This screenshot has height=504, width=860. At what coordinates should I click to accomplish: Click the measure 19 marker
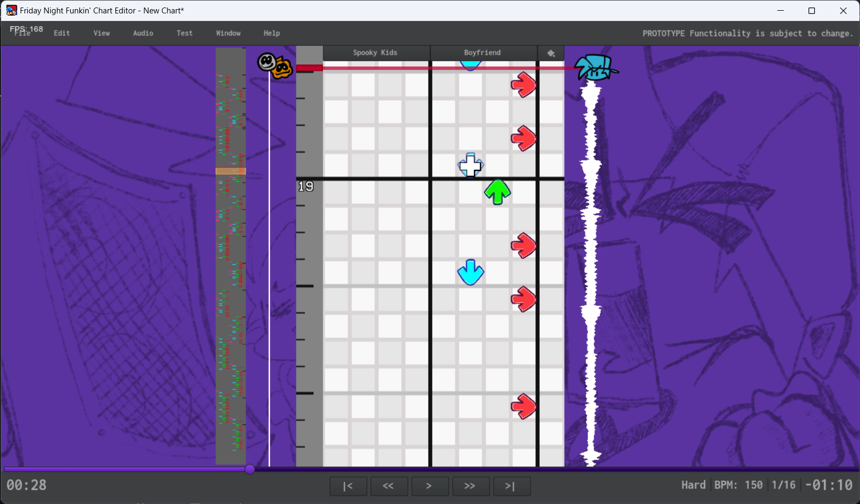tap(306, 187)
